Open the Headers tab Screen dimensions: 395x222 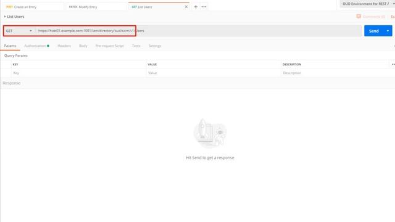[x=64, y=46]
